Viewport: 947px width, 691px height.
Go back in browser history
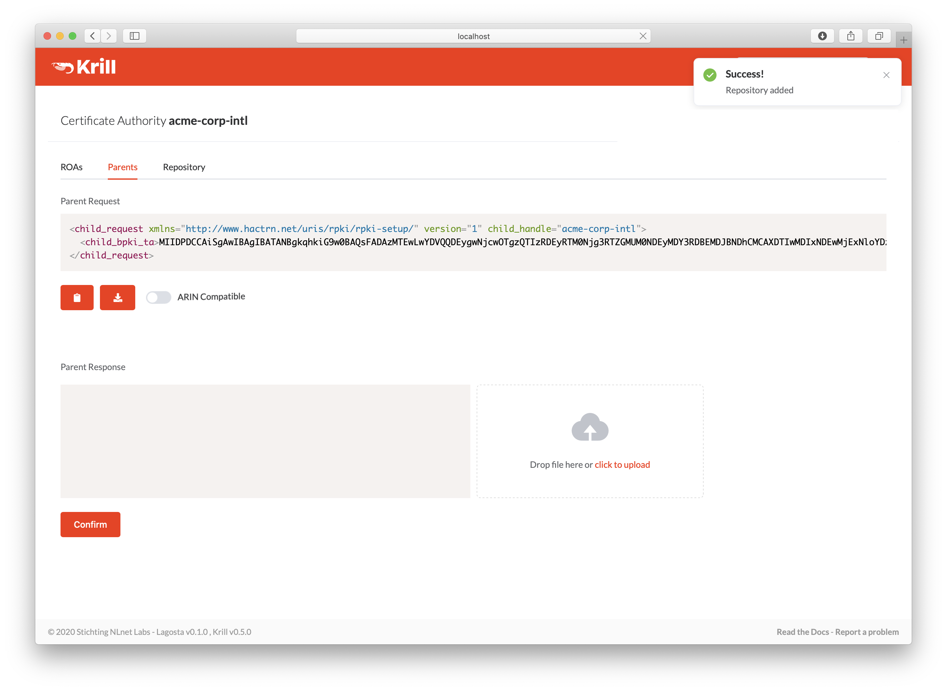coord(92,36)
